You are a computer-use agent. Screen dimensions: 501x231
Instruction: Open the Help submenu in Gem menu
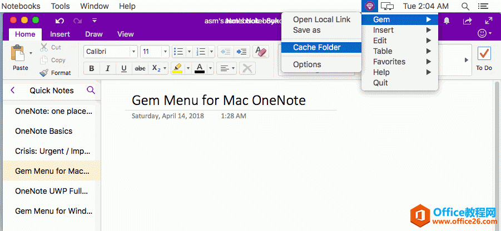[400, 72]
